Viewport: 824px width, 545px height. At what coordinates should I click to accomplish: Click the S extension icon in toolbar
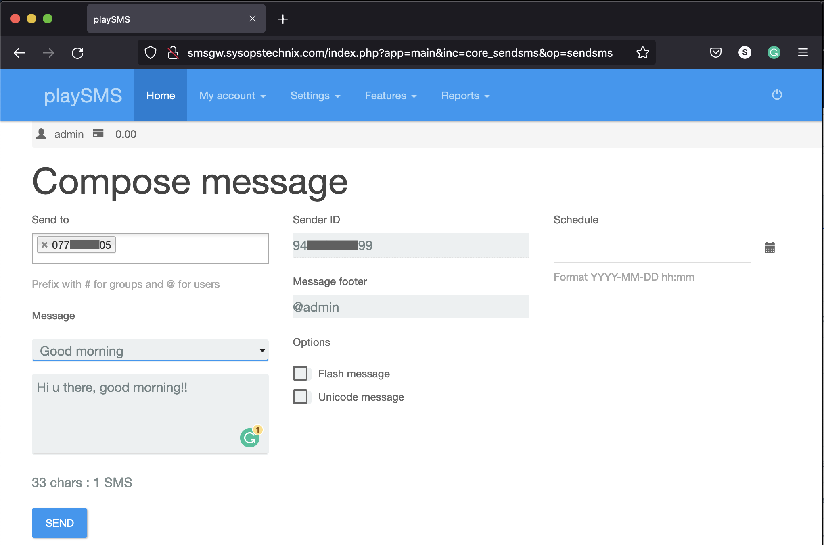click(x=745, y=53)
